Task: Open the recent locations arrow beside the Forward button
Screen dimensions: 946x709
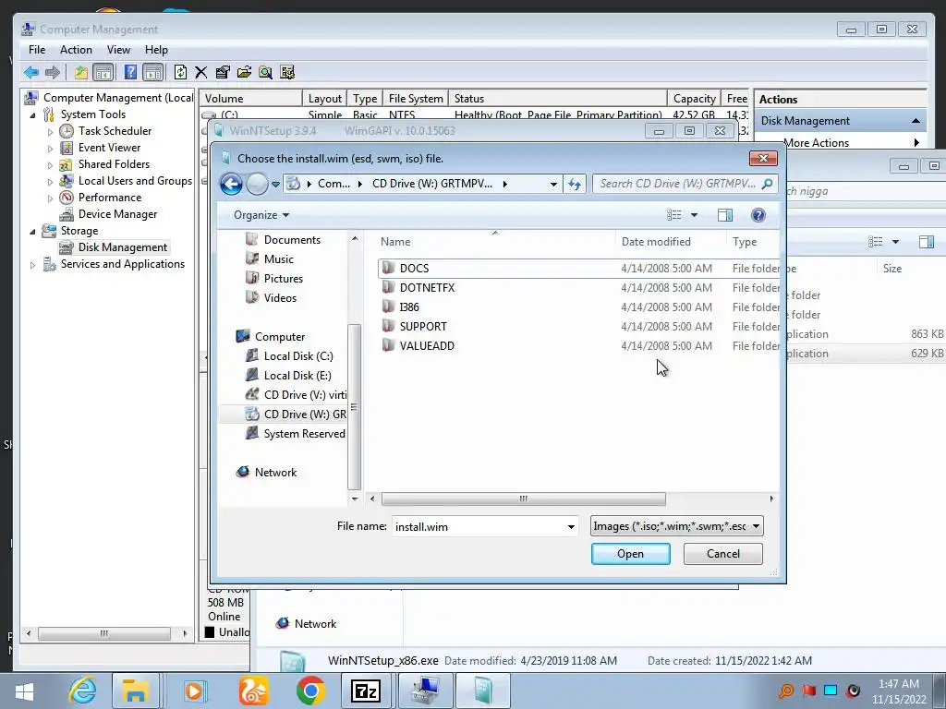Action: point(275,185)
